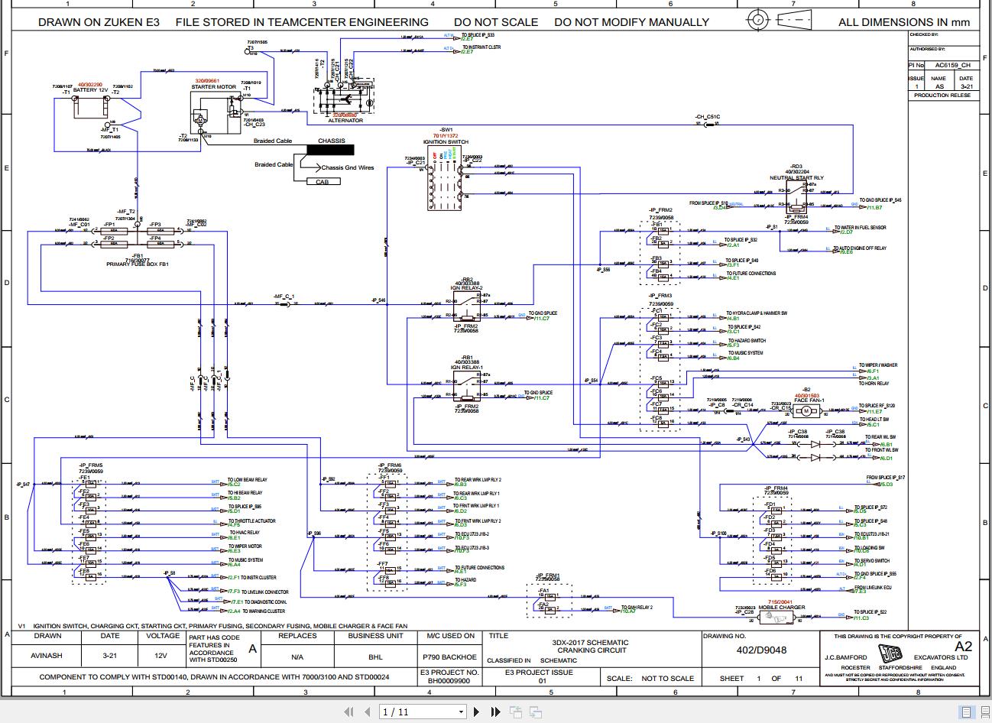Click 'TO GMH RELAY 2' reference
992x723 pixels.
coord(637,608)
